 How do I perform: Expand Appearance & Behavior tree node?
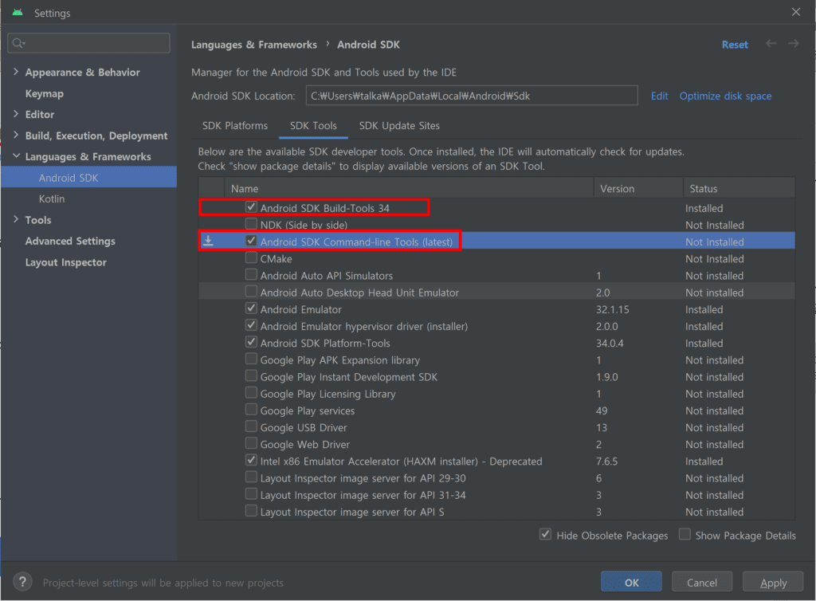pos(16,72)
